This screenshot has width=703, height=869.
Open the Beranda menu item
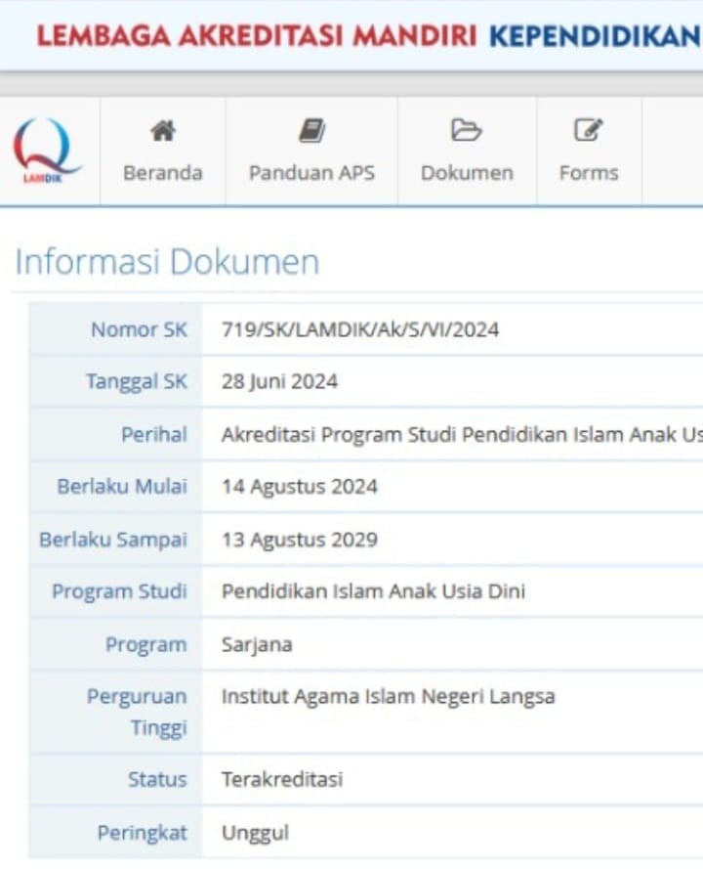coord(163,152)
